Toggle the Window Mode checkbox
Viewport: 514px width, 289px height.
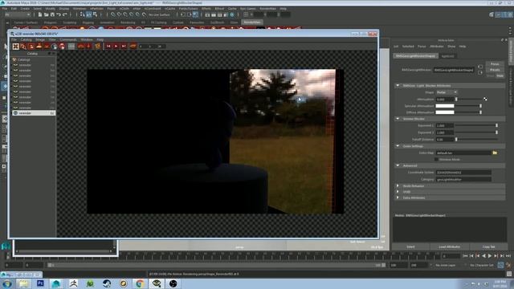point(436,160)
